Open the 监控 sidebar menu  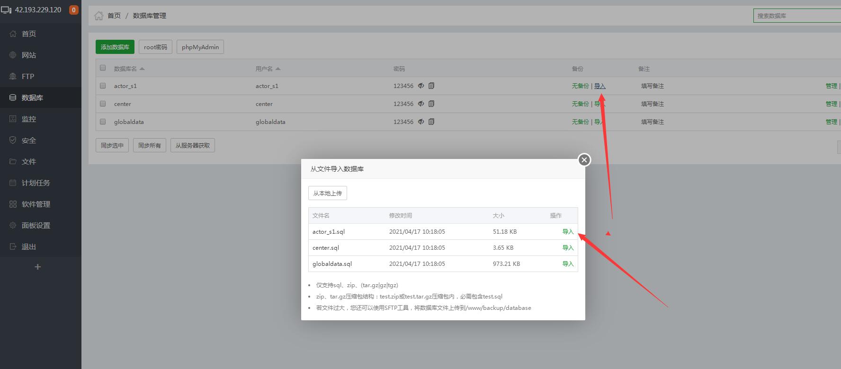[29, 119]
